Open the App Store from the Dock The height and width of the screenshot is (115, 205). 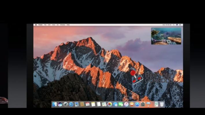coord(137,104)
